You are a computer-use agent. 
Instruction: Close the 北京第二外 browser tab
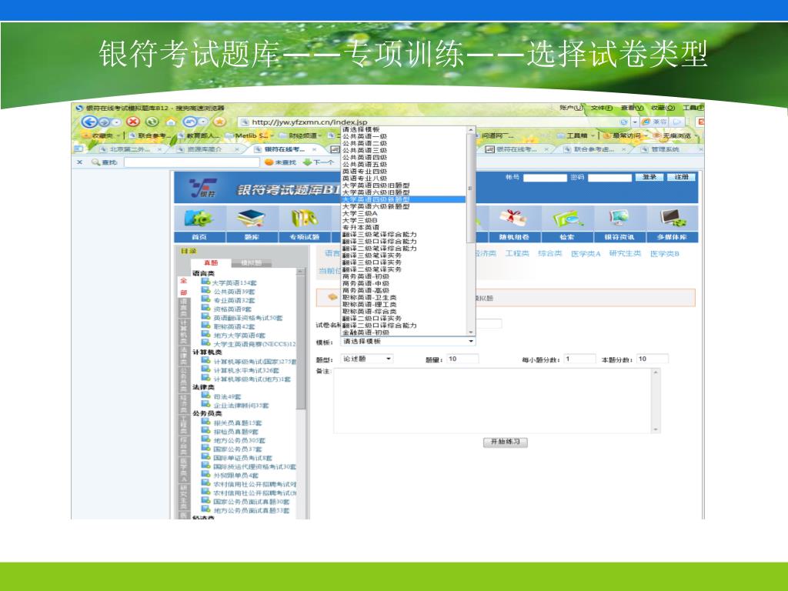[159, 149]
